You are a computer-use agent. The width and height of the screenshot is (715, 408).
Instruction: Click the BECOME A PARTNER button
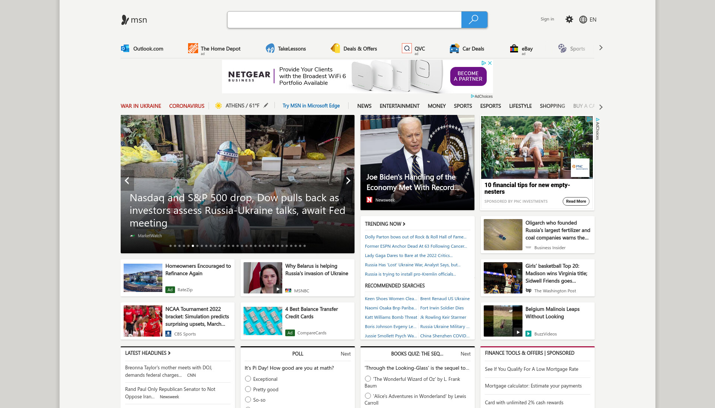[468, 76]
